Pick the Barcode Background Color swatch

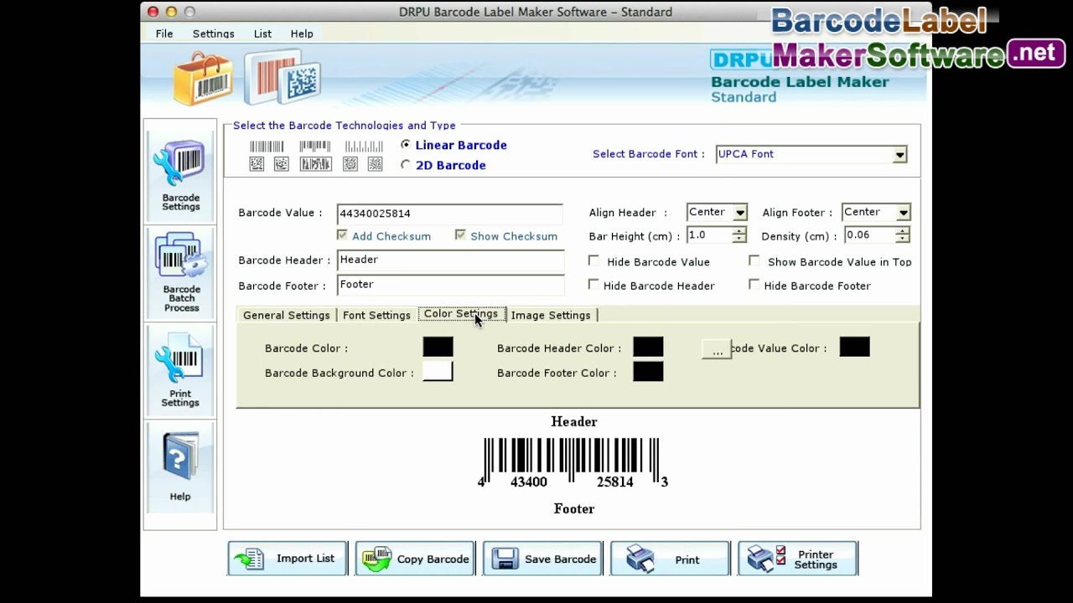click(438, 371)
